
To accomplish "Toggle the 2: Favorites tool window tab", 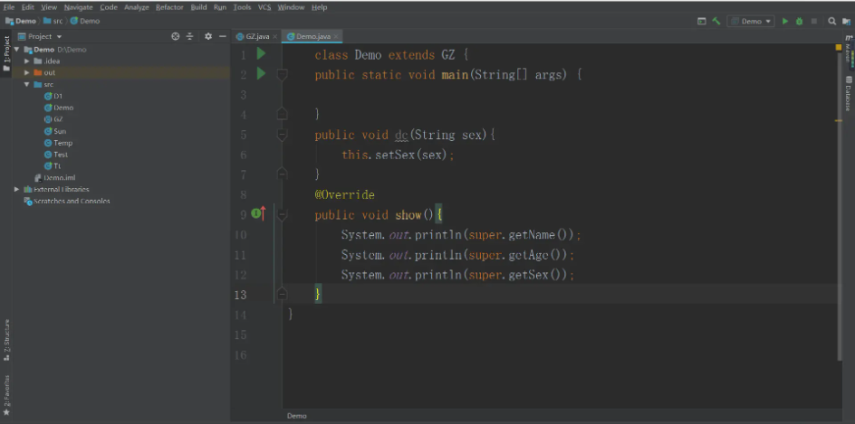I will [6, 395].
